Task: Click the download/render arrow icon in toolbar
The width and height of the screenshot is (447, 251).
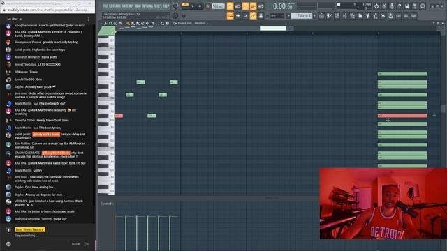Action: pos(390,15)
